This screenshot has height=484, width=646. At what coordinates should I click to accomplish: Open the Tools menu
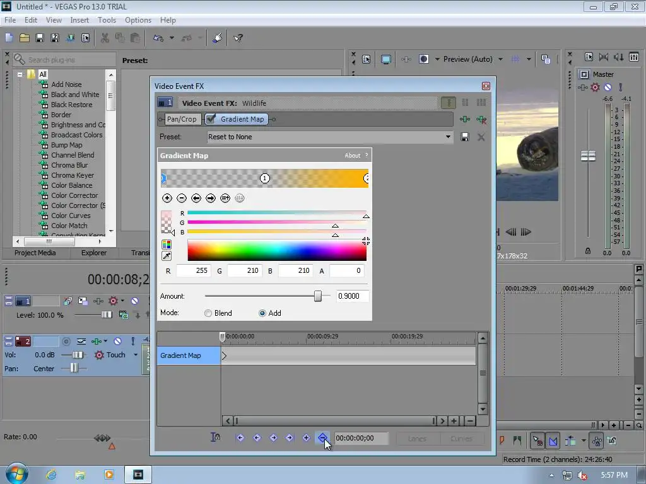click(107, 20)
